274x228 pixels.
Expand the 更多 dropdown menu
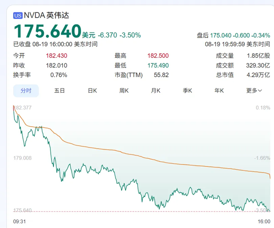click(x=254, y=90)
